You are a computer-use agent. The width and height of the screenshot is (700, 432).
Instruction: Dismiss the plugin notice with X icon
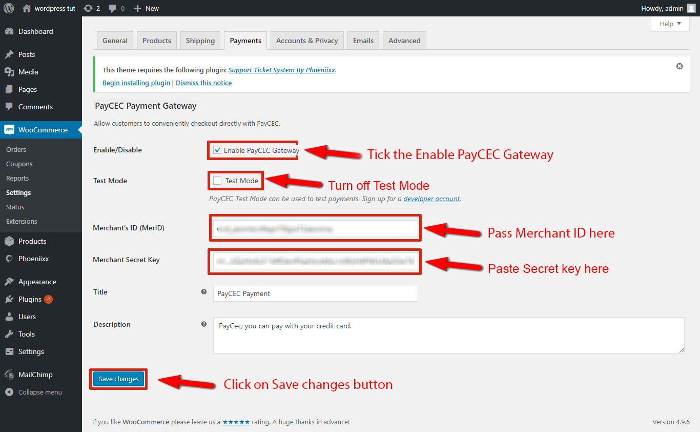pyautogui.click(x=680, y=66)
